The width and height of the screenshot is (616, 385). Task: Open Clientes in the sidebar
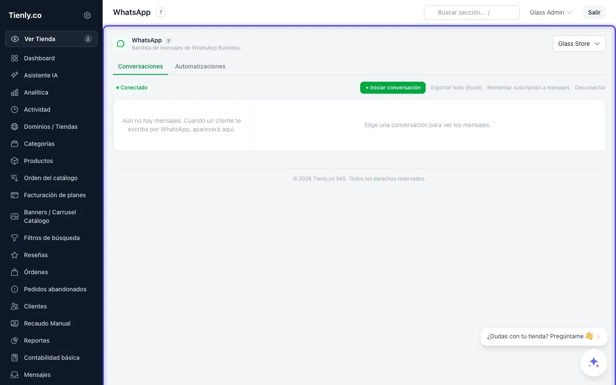point(51,306)
